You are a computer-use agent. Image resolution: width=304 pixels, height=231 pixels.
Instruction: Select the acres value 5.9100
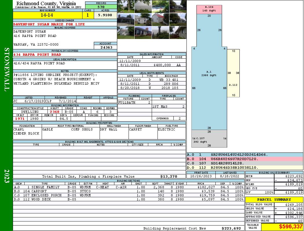[x=105, y=15]
